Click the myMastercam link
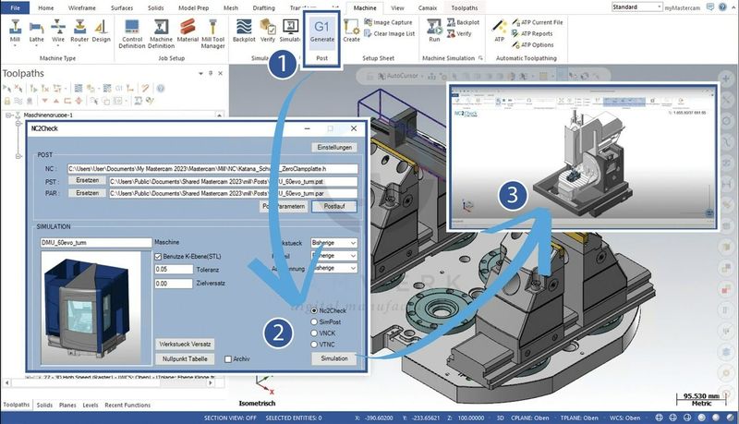Screen dimensions: 739x424 pyautogui.click(x=682, y=7)
